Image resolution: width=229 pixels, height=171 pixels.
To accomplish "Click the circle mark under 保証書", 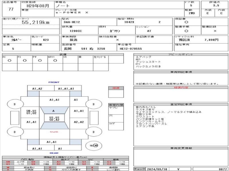I will (186, 22).
